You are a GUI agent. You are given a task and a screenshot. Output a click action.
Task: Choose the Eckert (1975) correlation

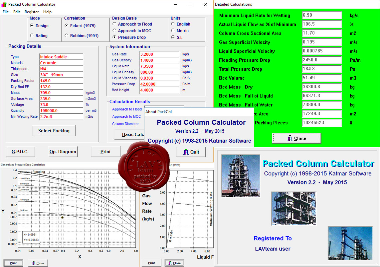[67, 26]
